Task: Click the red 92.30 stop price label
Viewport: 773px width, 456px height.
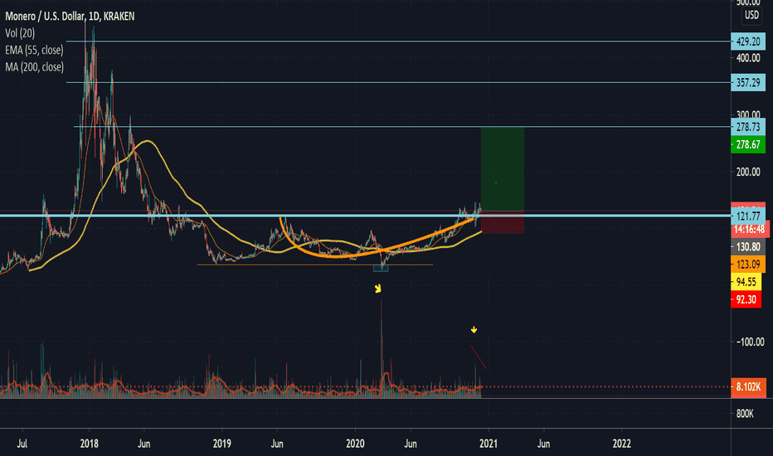Action: [746, 299]
